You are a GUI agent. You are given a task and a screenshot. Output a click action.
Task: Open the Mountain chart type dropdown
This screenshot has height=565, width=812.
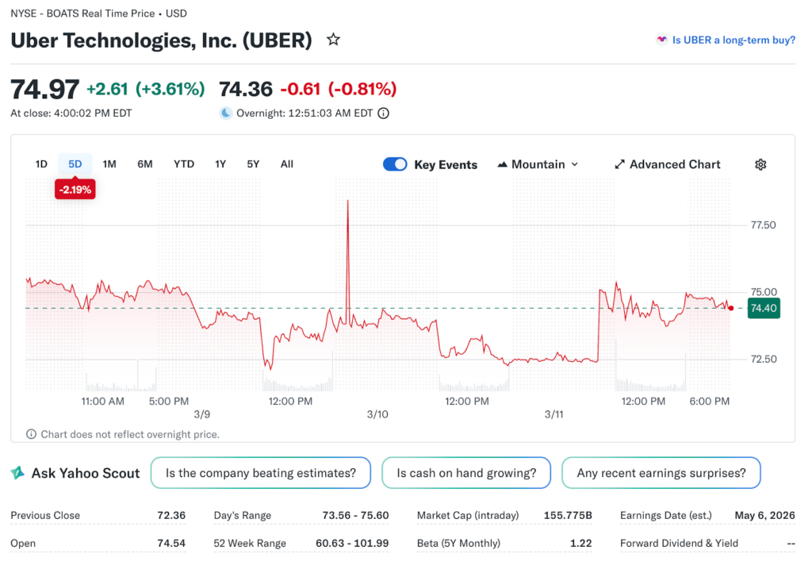click(538, 164)
